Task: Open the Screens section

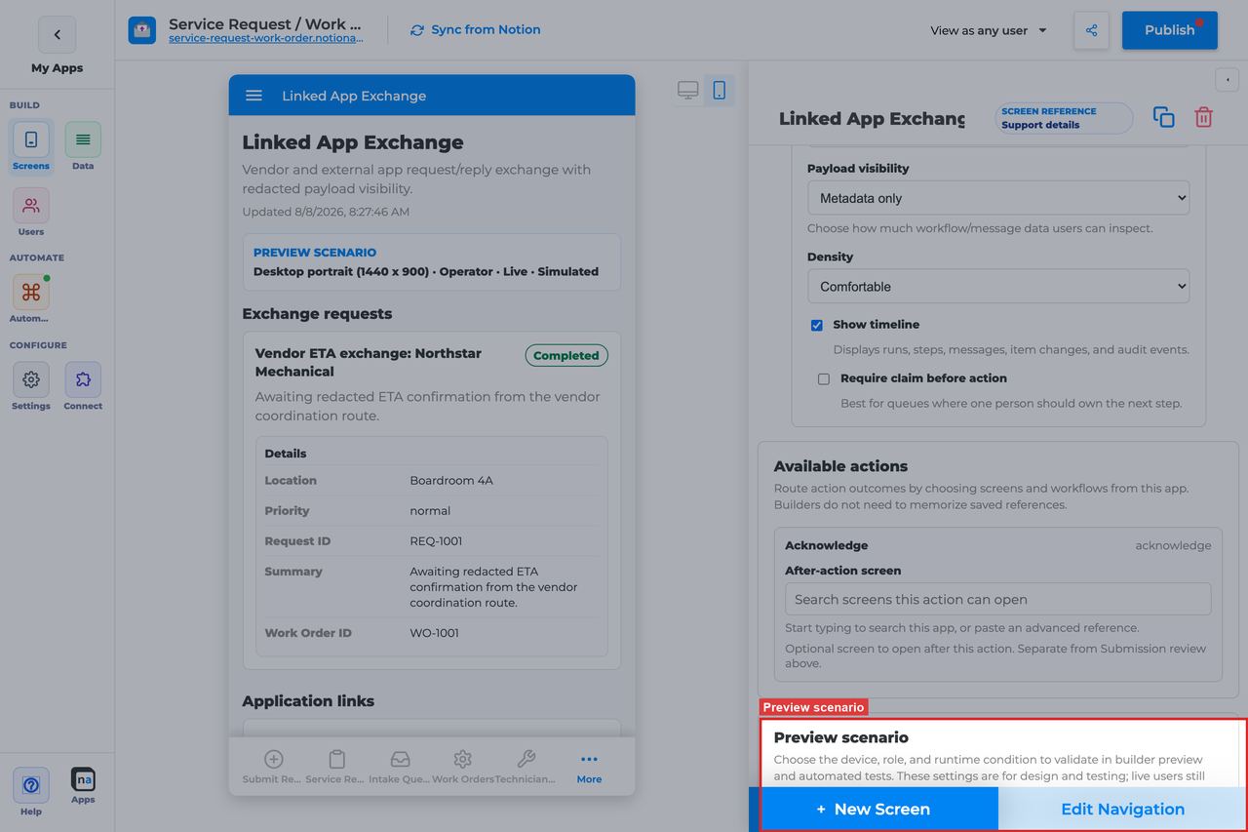Action: (31, 146)
